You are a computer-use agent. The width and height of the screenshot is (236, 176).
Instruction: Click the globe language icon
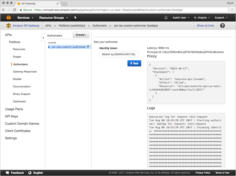coord(30,173)
